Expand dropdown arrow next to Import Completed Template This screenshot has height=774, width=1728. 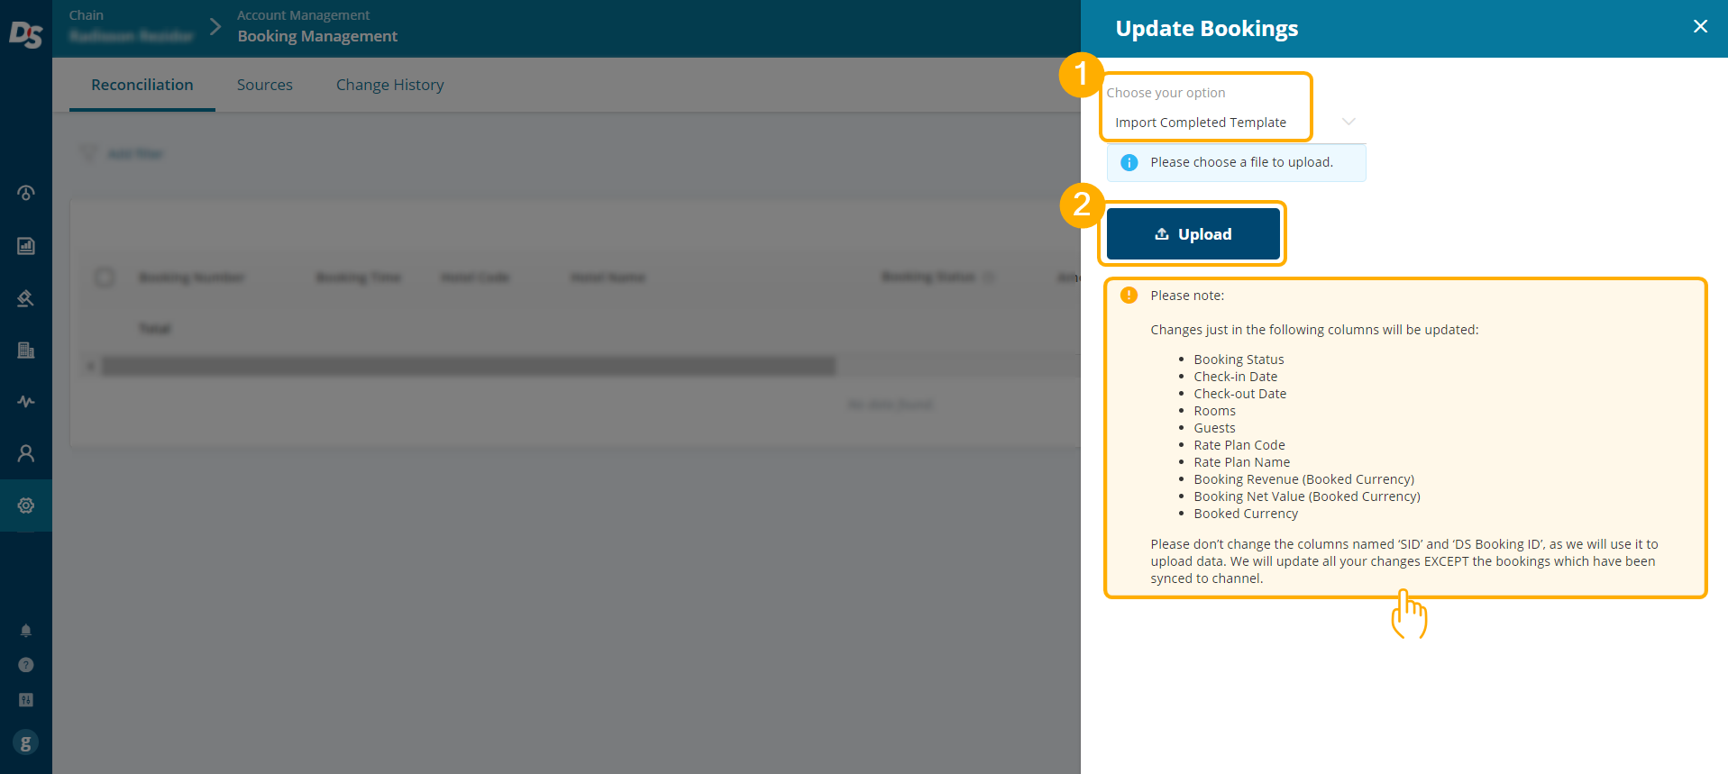point(1349,122)
